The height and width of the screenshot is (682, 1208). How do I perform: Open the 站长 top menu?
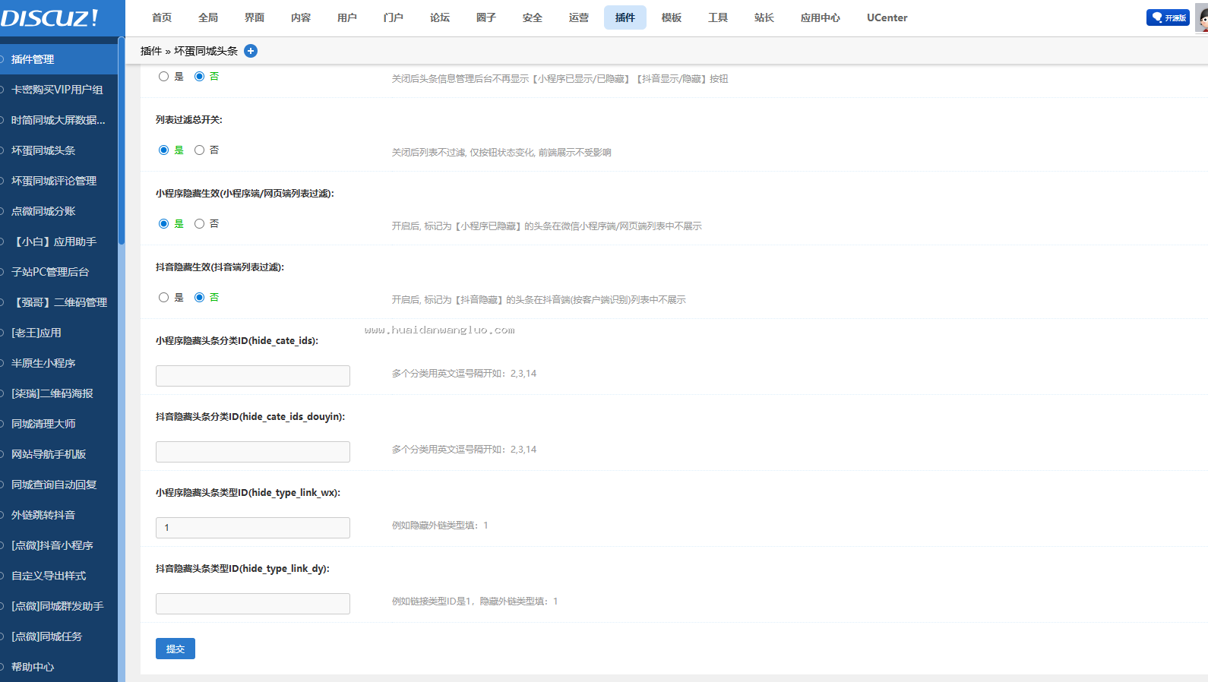coord(764,17)
